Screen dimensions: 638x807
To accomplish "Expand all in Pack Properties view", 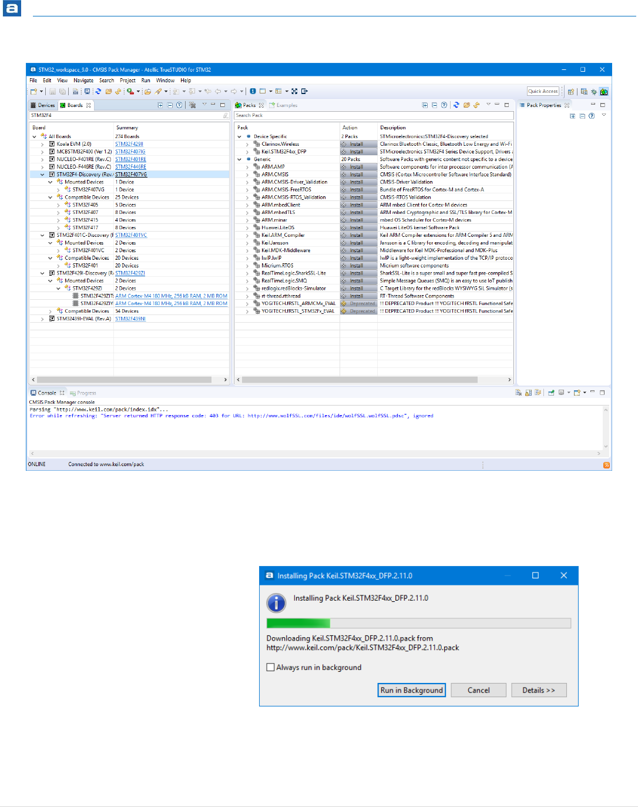I will (x=573, y=116).
